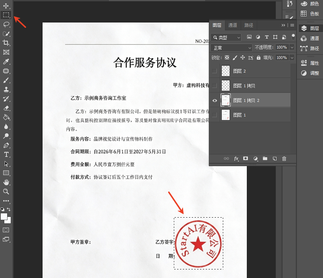Delete the selected layer
The image size is (323, 278).
point(284,158)
